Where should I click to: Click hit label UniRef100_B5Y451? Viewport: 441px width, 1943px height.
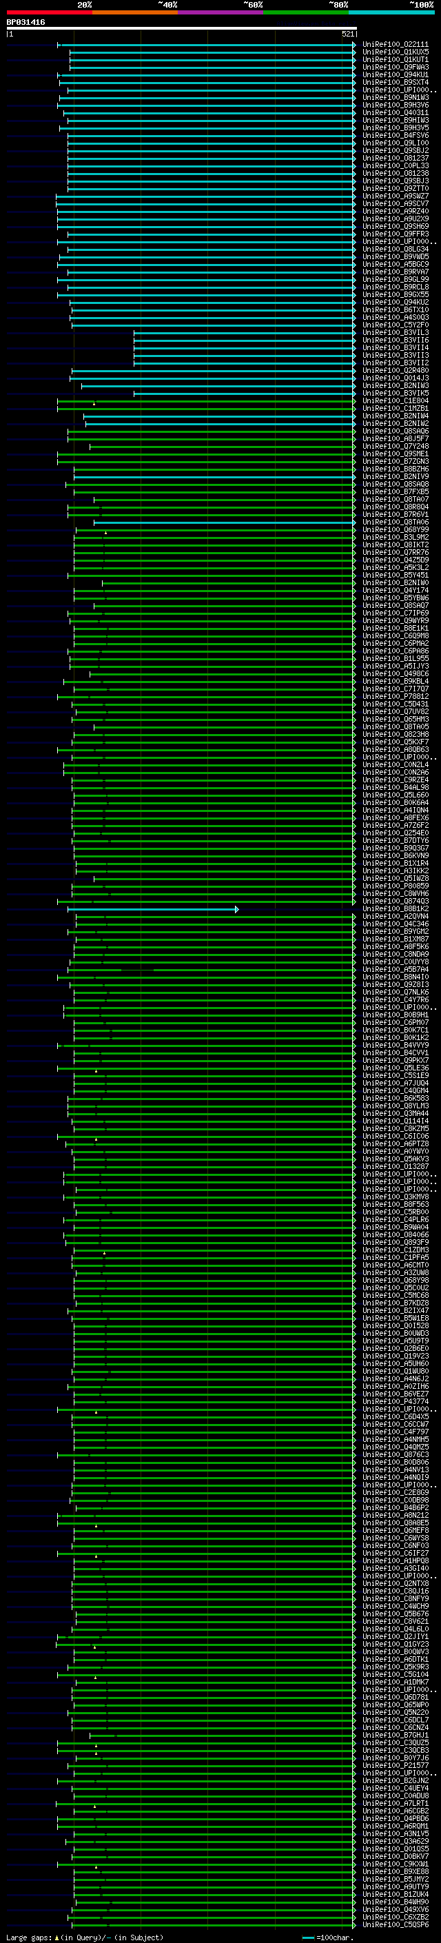pos(395,576)
